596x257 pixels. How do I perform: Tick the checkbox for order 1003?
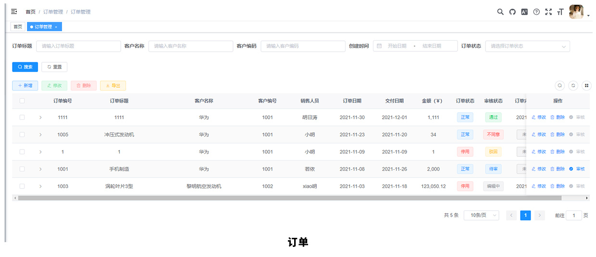point(22,186)
